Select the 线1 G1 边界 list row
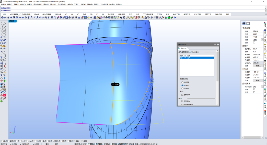This screenshot has height=145, width=267. (197, 58)
